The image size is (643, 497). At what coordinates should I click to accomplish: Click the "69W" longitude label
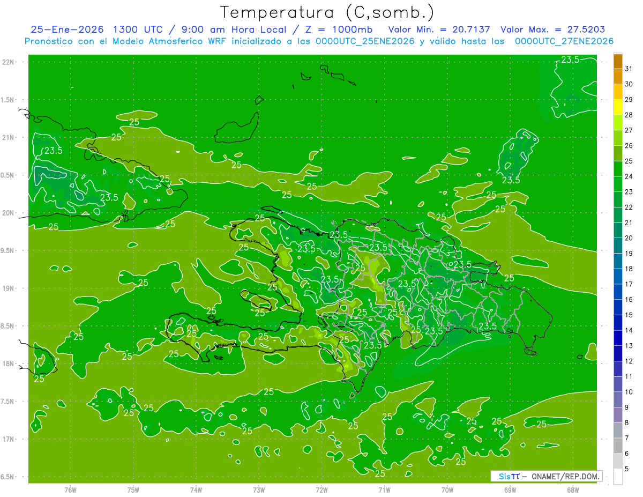(x=510, y=490)
